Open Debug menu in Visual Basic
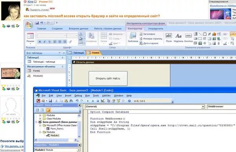Viewport: 236px width, 152px height. 78,95
